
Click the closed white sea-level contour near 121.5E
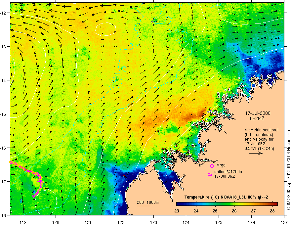click(105, 29)
